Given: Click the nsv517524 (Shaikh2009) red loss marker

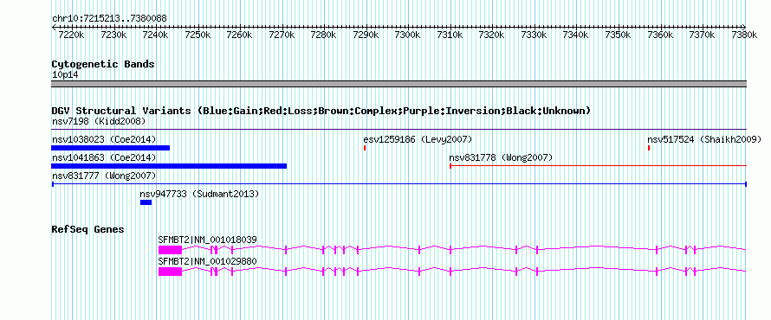Looking at the screenshot, I should click(x=649, y=148).
